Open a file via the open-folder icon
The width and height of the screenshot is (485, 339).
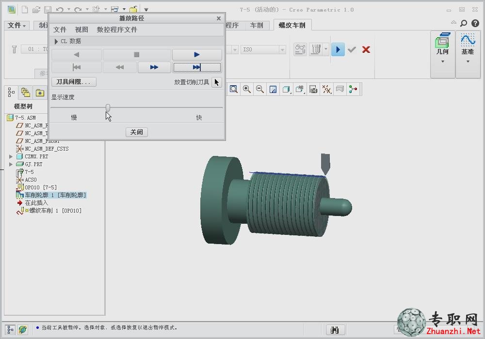36,10
